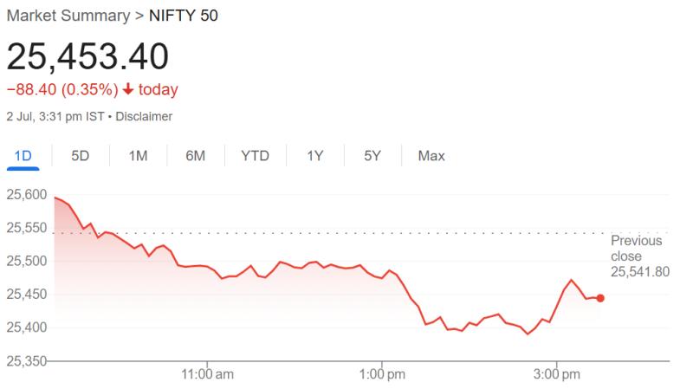The image size is (693, 389).
Task: Click the 11:00 am axis label
Action: 207,375
